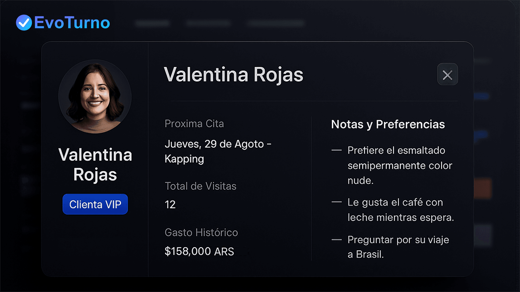Viewport: 520px width, 292px height.
Task: Click the EvoTurno checkmark logo icon
Action: pyautogui.click(x=24, y=22)
